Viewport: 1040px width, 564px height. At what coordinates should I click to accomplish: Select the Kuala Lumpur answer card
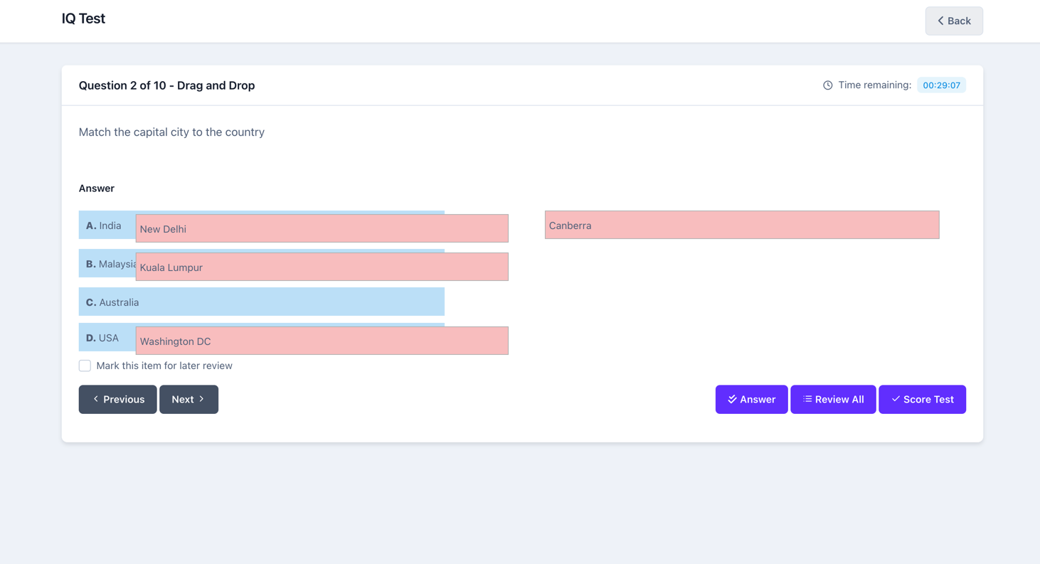(322, 267)
